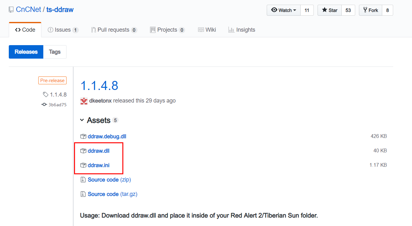The width and height of the screenshot is (412, 226).
Task: Click the Issues exclamation icon
Action: [x=51, y=30]
